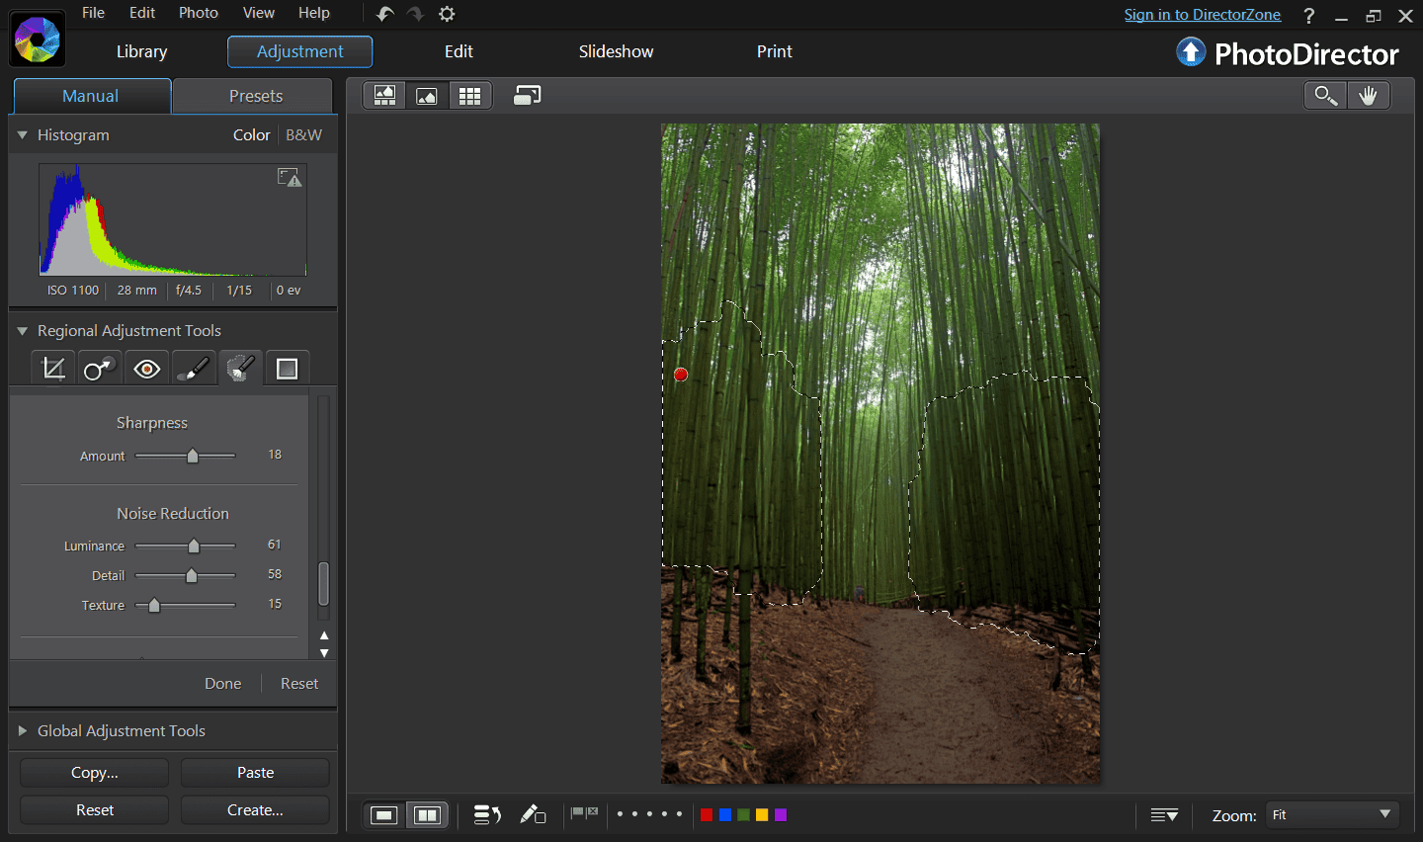1423x842 pixels.
Task: Open preferences gear icon
Action: [447, 14]
